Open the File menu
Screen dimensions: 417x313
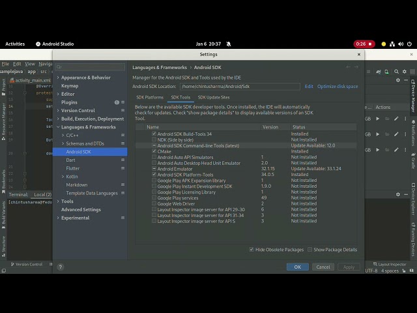pos(5,64)
